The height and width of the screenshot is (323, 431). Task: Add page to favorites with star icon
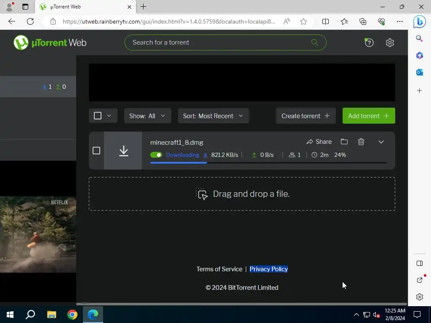[x=303, y=21]
